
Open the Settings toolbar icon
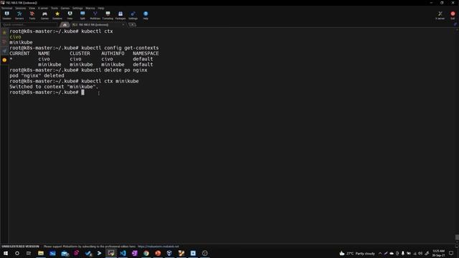(133, 15)
